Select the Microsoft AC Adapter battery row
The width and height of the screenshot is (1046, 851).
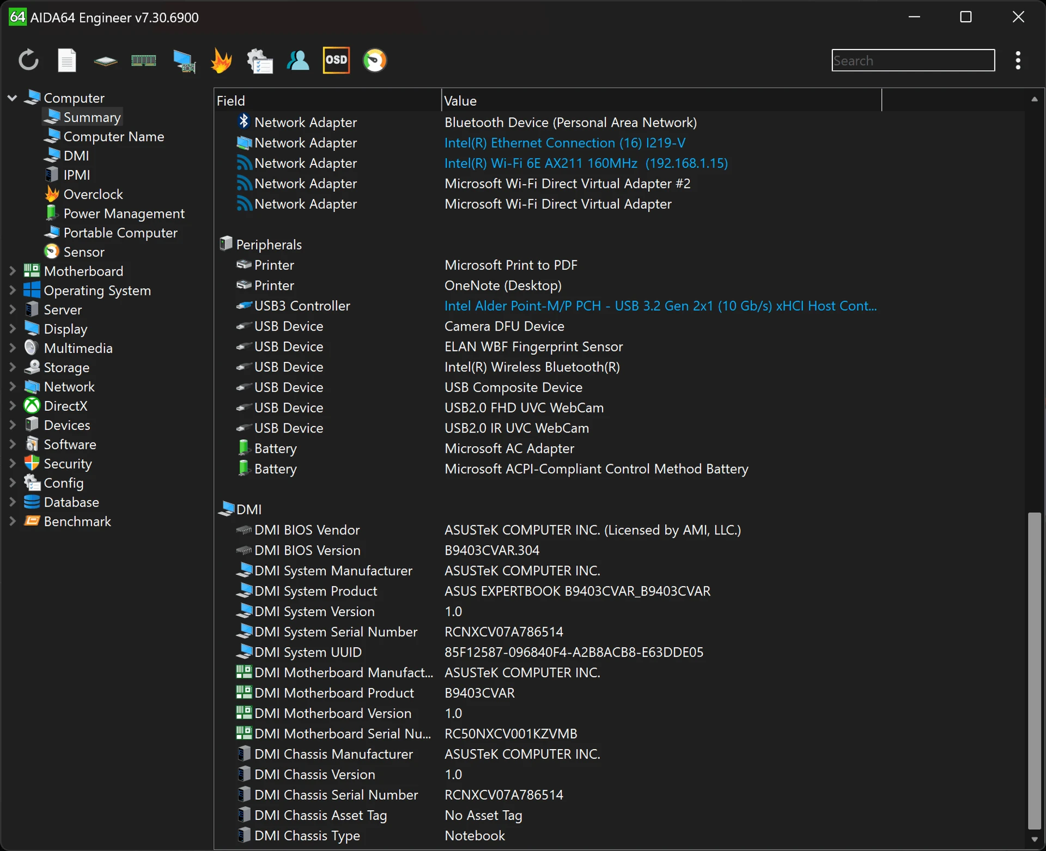[619, 448]
